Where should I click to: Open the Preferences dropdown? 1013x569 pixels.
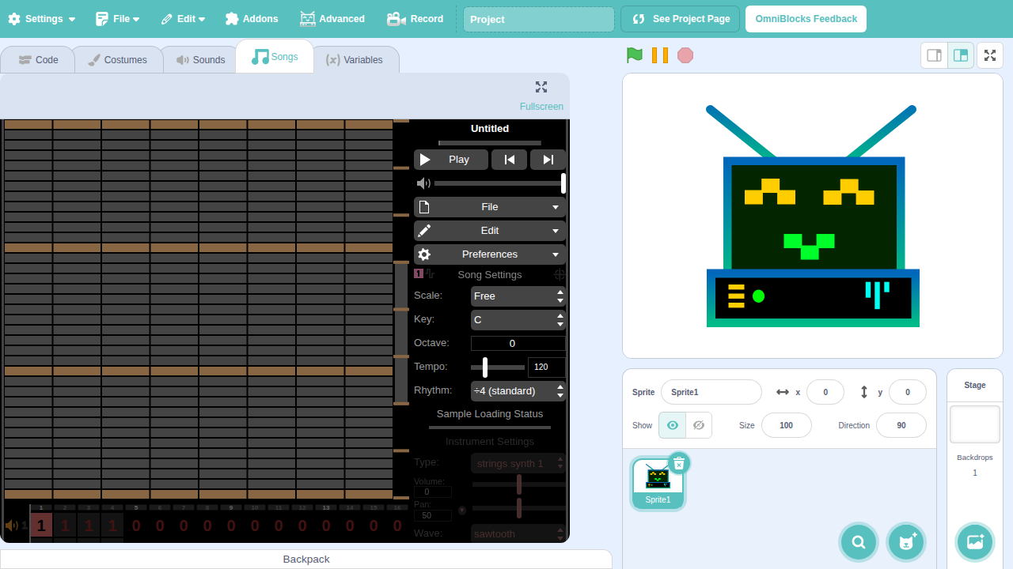(x=490, y=254)
